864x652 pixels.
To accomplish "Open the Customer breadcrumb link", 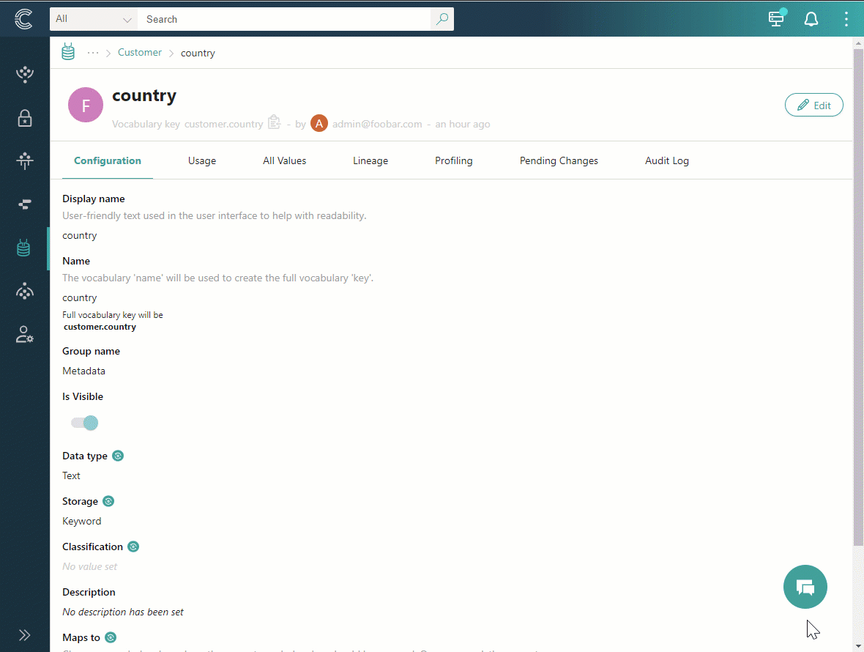I will [140, 52].
